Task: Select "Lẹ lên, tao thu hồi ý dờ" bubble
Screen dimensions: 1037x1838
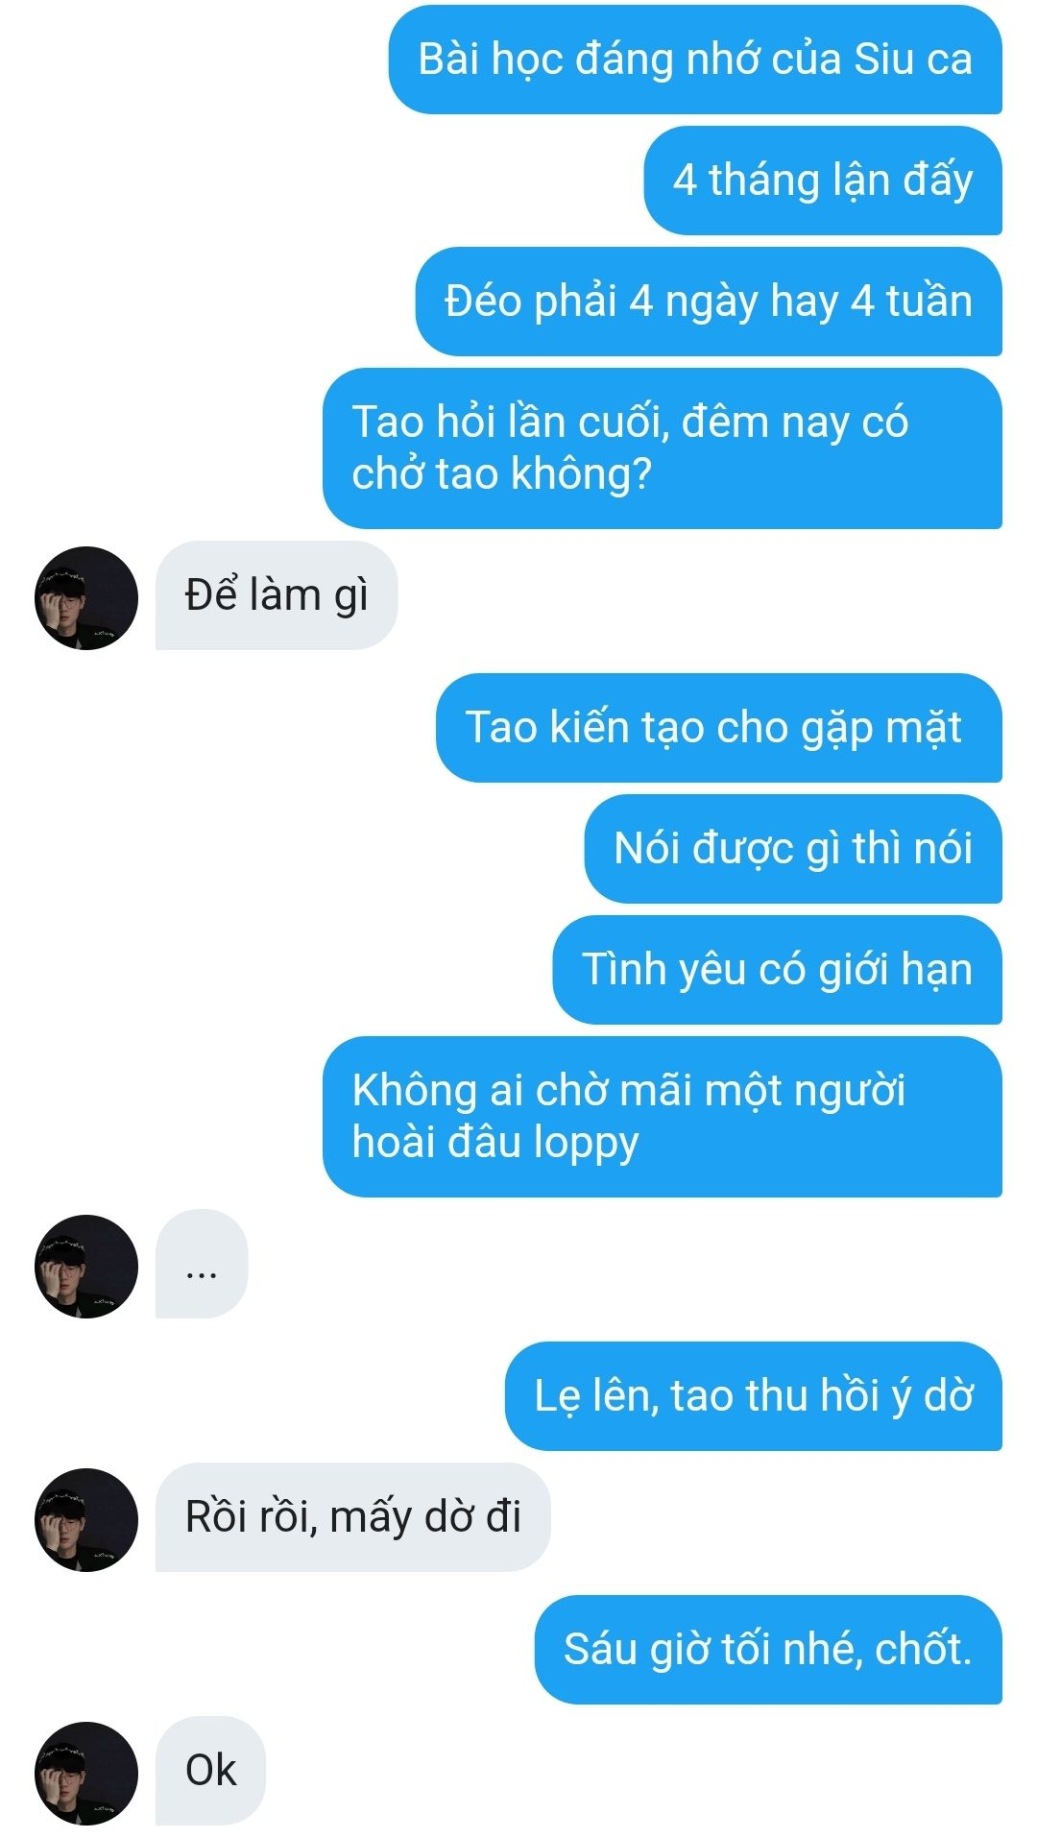Action: click(x=754, y=1396)
